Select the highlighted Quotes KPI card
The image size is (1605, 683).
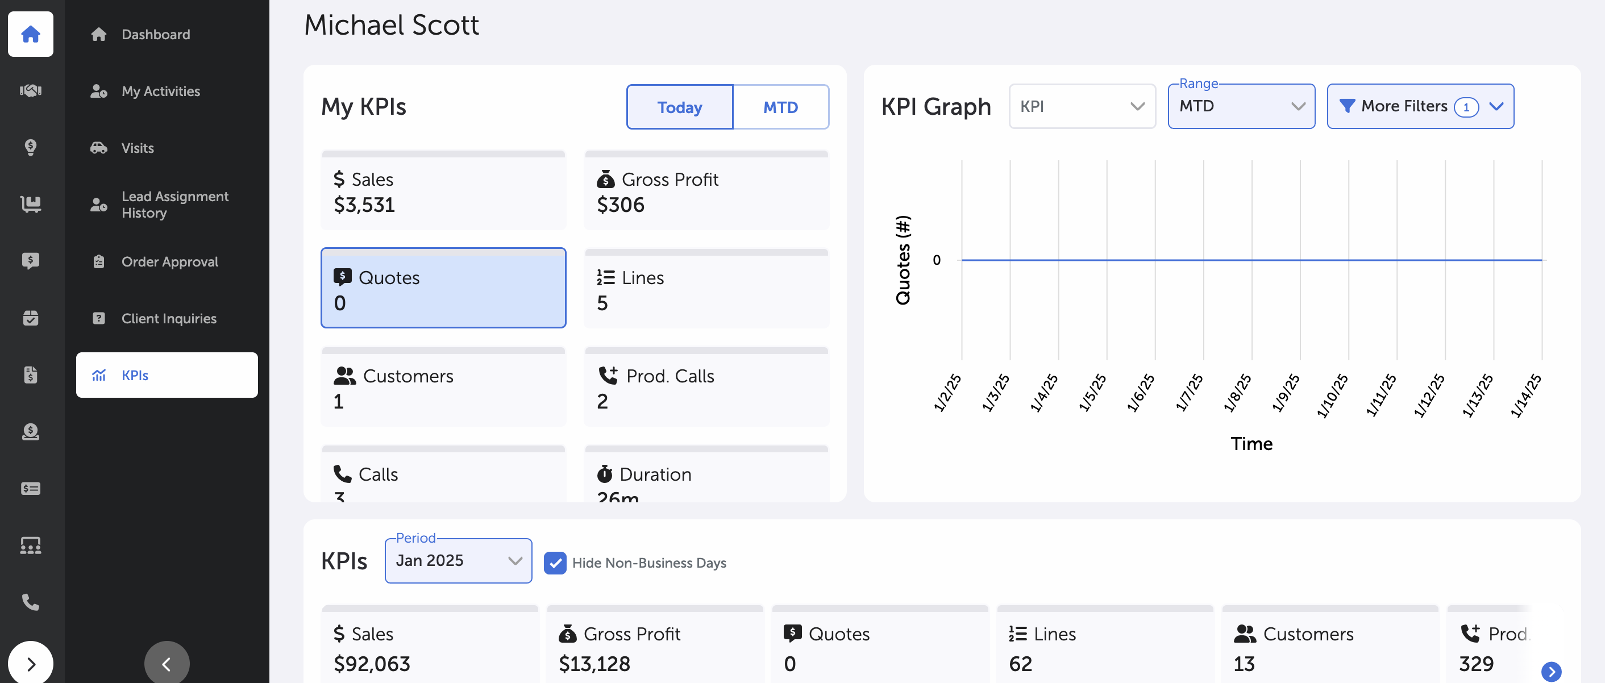pyautogui.click(x=443, y=288)
